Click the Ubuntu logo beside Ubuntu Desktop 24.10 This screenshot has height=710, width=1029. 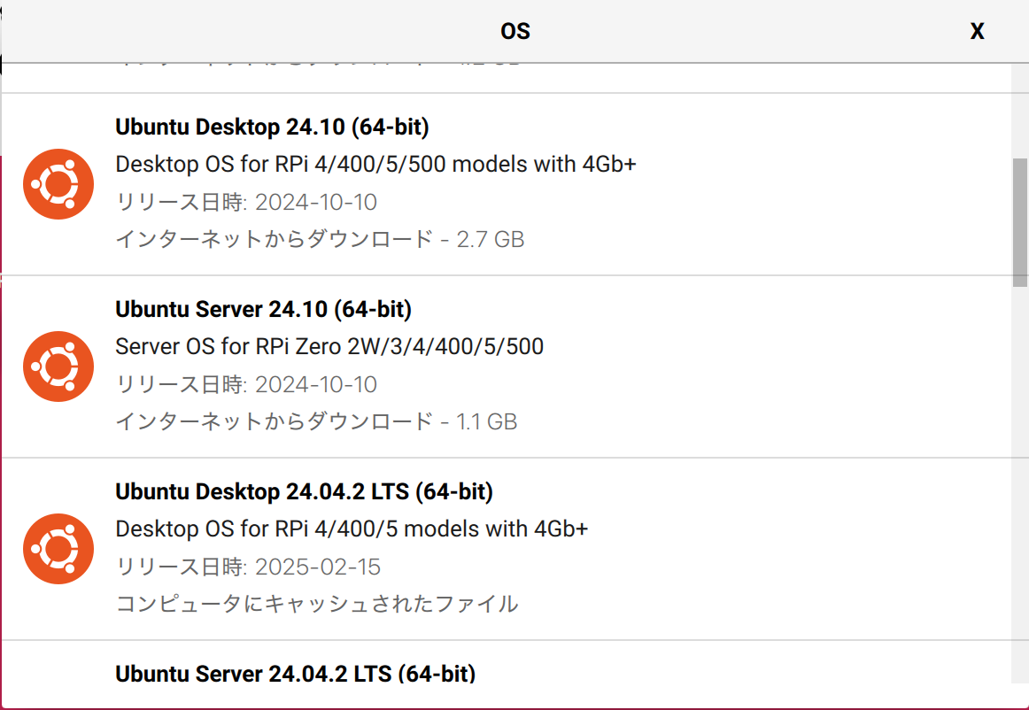point(58,184)
